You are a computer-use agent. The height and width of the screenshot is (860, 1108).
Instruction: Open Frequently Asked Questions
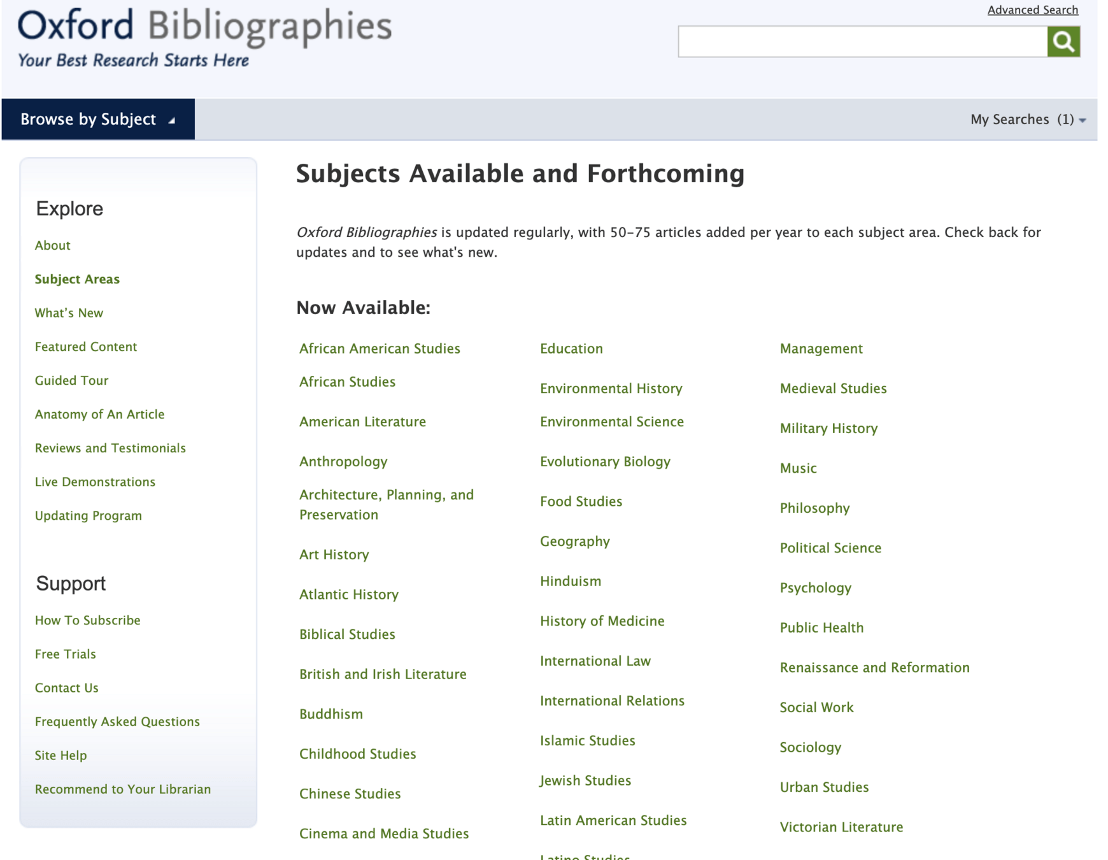117,721
